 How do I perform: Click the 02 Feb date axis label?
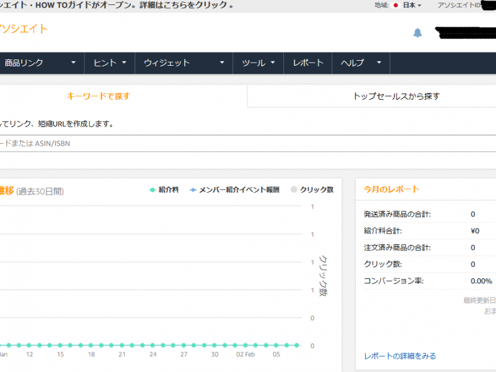(x=246, y=354)
